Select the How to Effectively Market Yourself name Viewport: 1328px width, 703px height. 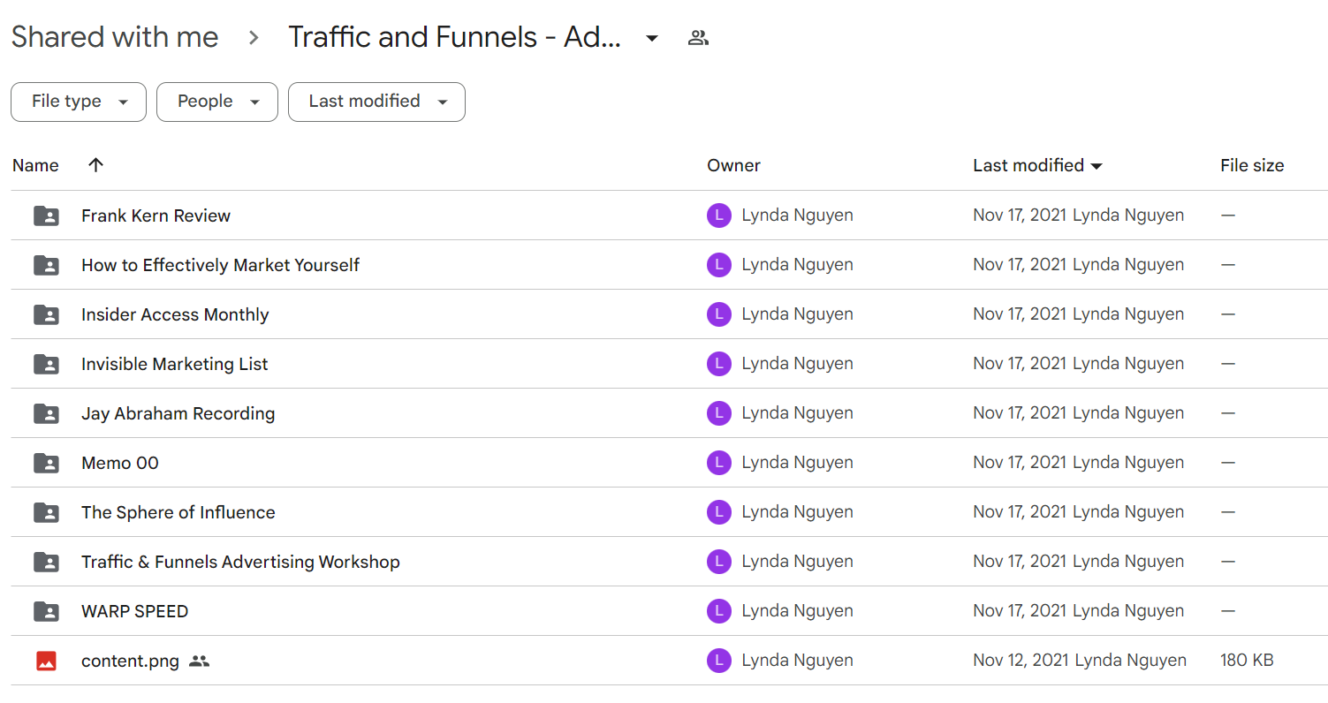click(220, 265)
